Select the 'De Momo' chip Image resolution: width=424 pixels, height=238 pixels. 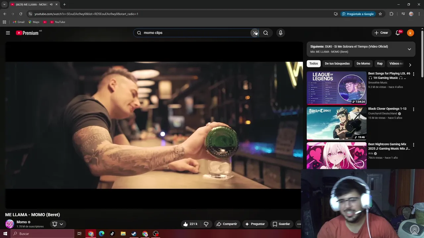(363, 63)
